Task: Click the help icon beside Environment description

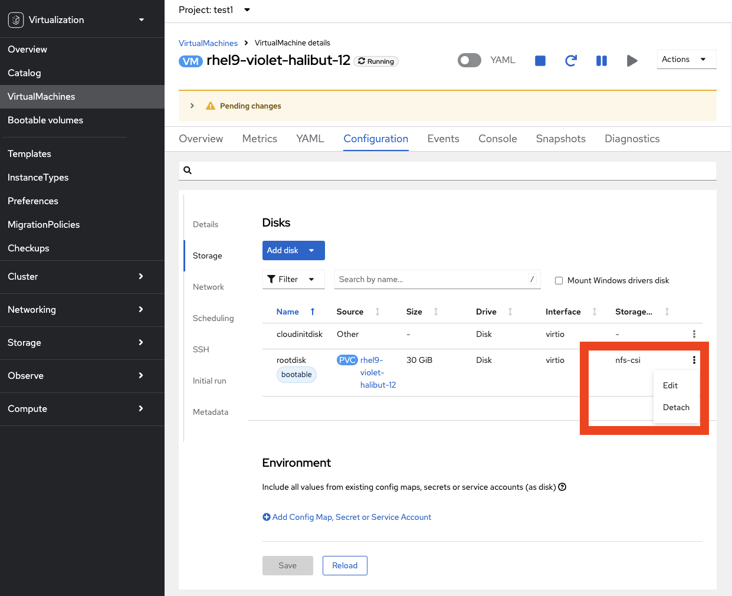Action: click(562, 487)
